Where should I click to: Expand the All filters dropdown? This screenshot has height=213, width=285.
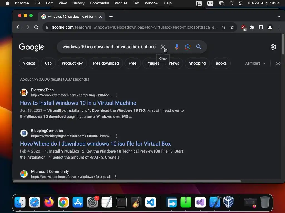(255, 63)
